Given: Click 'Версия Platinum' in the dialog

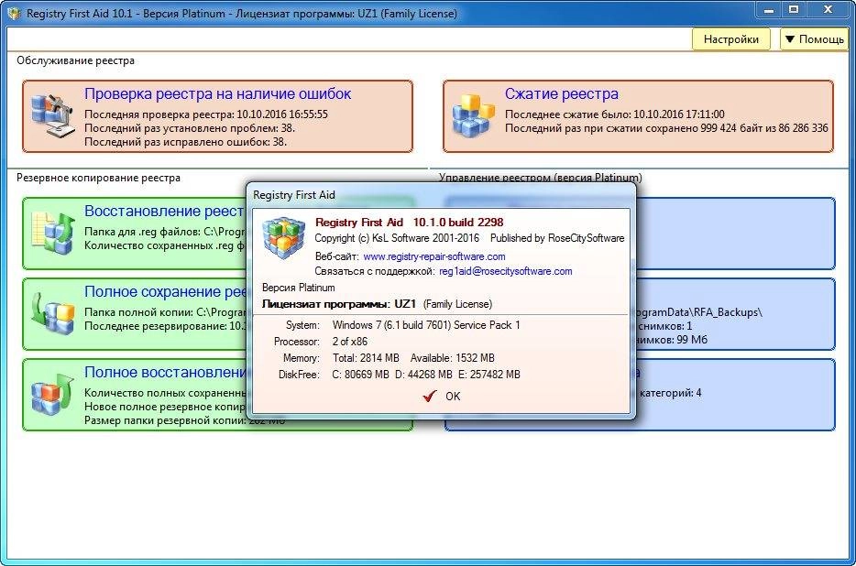Looking at the screenshot, I should (x=299, y=288).
